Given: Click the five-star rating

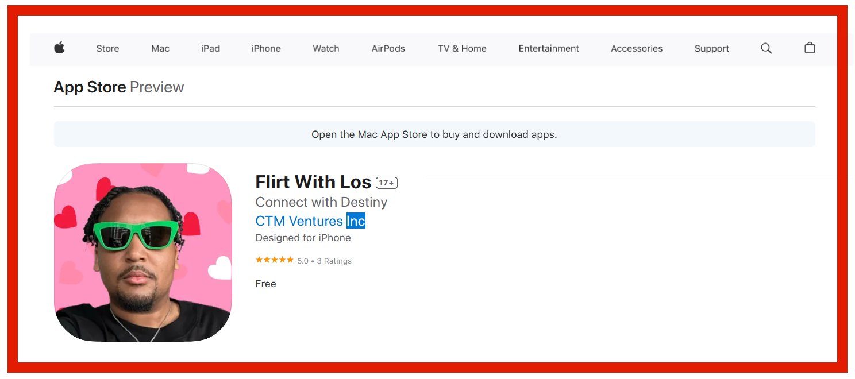Looking at the screenshot, I should tap(275, 260).
